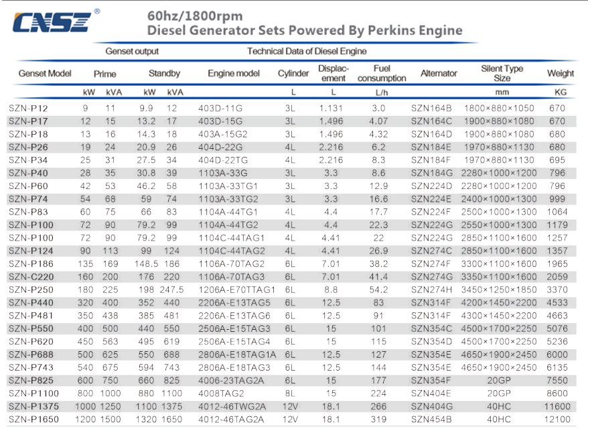Click the "Weight" column header
This screenshot has height=429, width=590.
click(561, 74)
